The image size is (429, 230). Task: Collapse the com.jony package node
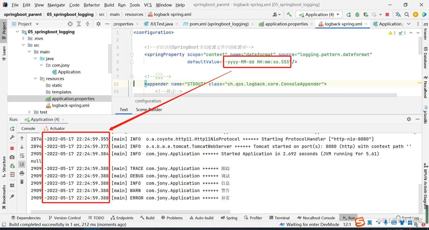41,65
